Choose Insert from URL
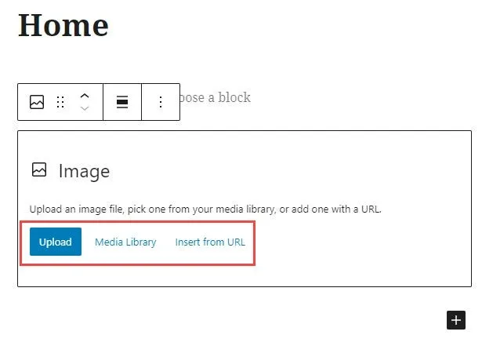482x346 pixels. 210,242
